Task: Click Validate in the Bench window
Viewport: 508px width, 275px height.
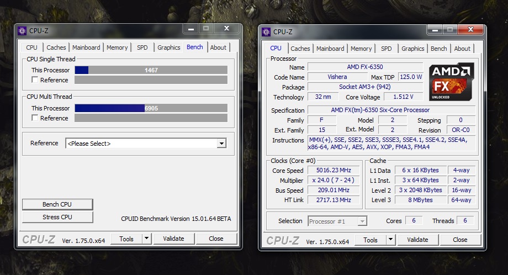Action: click(x=173, y=239)
